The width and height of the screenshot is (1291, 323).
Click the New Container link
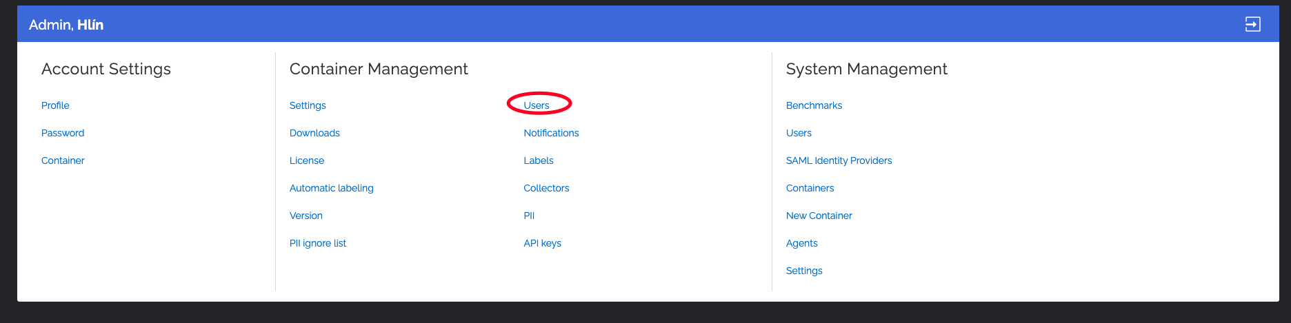pos(819,216)
